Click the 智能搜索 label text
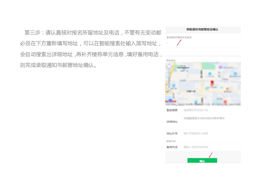 (172, 110)
